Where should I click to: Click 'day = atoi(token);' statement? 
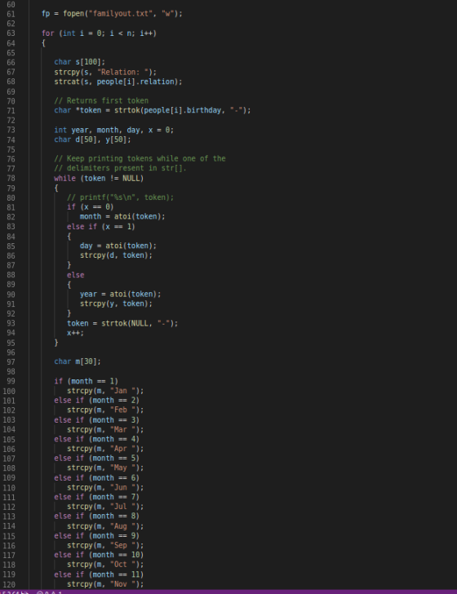point(118,246)
